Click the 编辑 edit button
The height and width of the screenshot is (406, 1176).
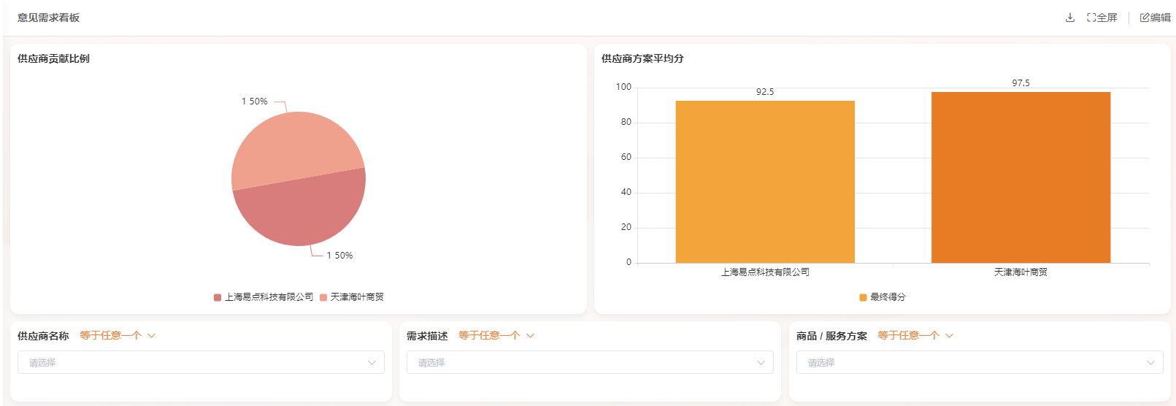1155,18
